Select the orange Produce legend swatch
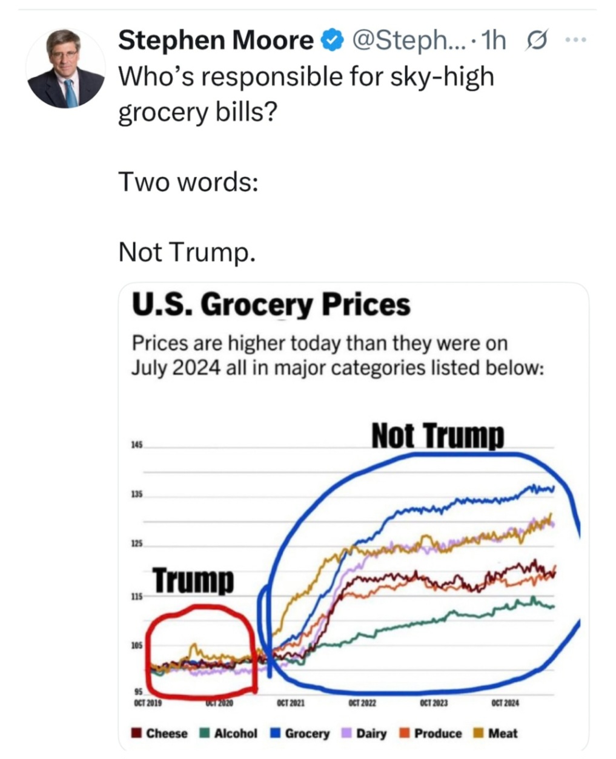Screen dimensions: 616x759 pyautogui.click(x=405, y=734)
